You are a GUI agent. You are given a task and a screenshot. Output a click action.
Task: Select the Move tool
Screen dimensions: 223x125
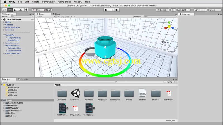10,10
